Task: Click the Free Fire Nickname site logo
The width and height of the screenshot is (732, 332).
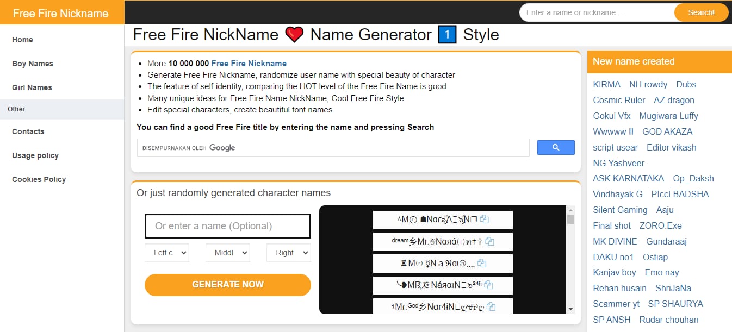Action: tap(61, 14)
